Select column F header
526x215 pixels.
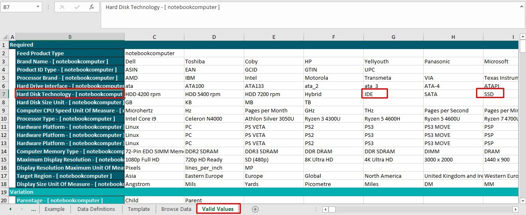(x=333, y=37)
